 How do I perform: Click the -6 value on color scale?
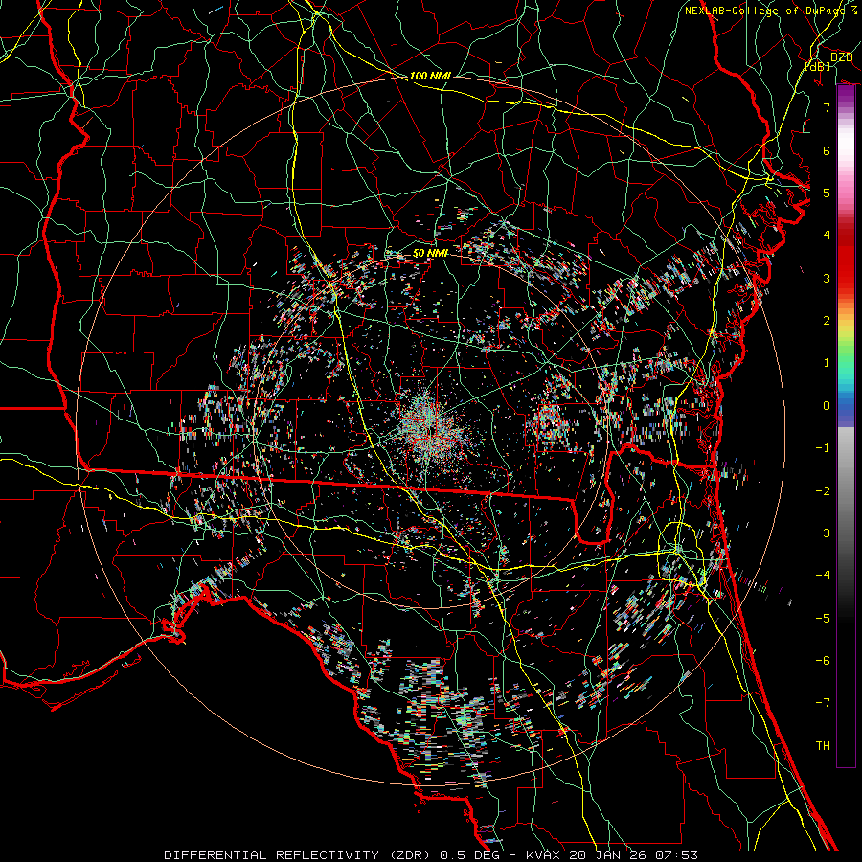tap(823, 661)
